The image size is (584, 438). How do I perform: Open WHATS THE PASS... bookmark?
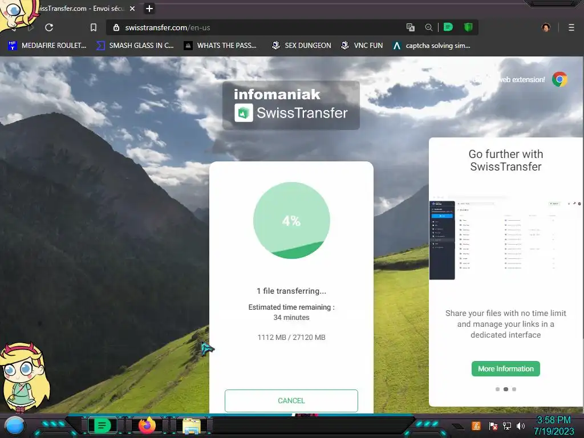[x=220, y=46]
